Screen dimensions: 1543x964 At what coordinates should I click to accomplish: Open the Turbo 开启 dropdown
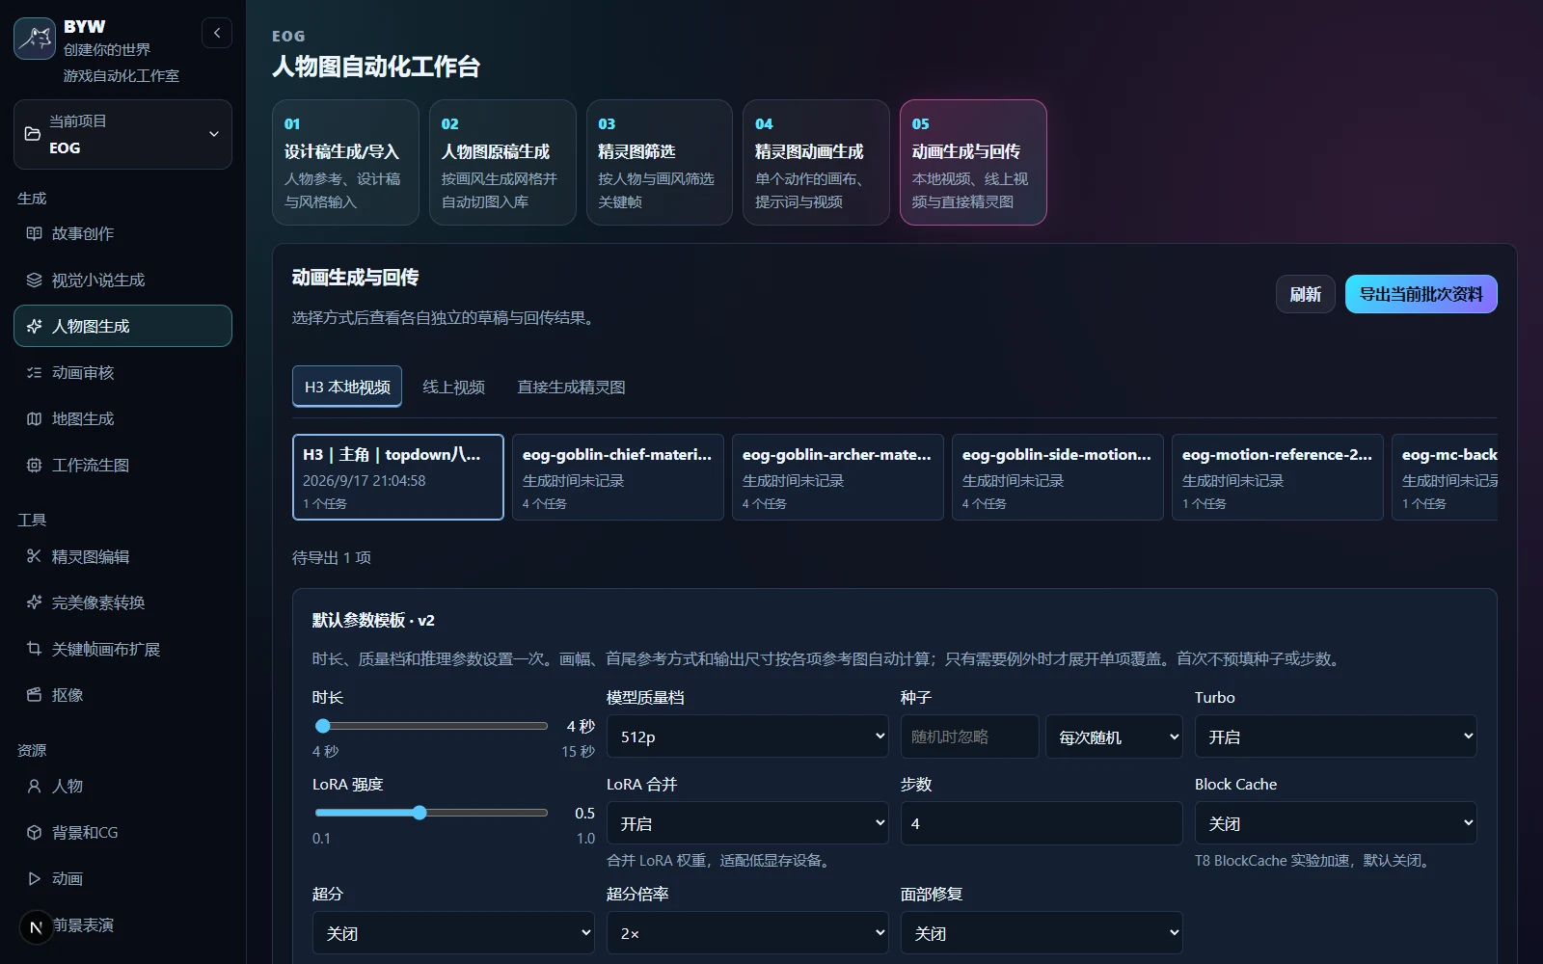[1336, 736]
